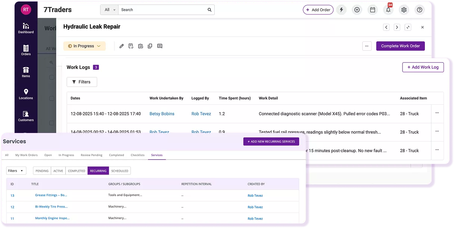
Task: Click the lightning bolt quick actions icon
Action: pos(341,10)
